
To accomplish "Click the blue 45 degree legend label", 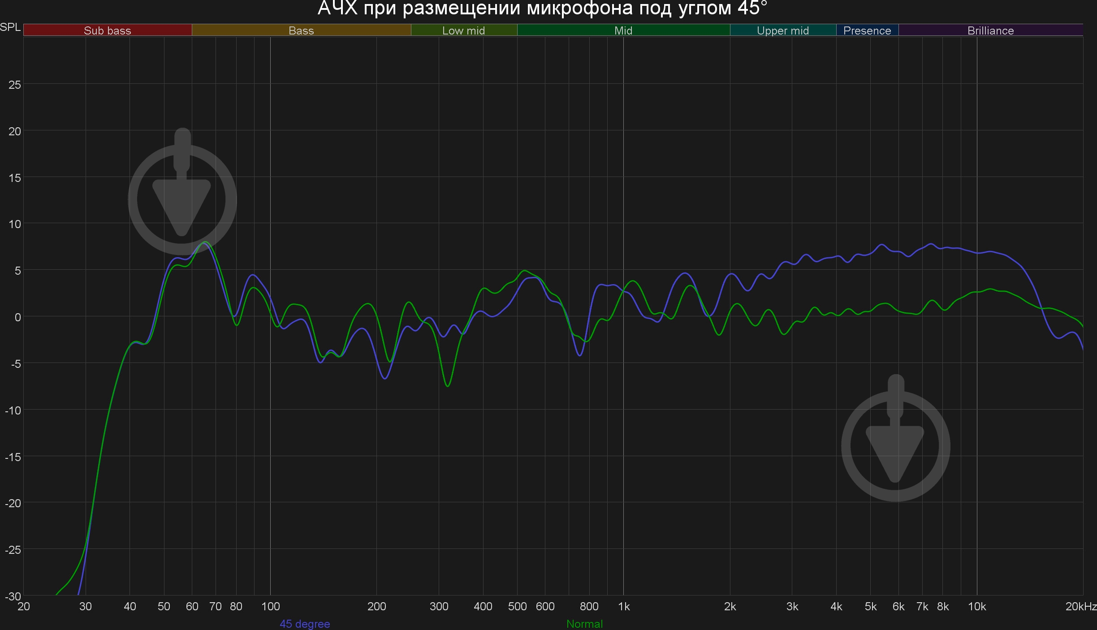I will pyautogui.click(x=305, y=624).
